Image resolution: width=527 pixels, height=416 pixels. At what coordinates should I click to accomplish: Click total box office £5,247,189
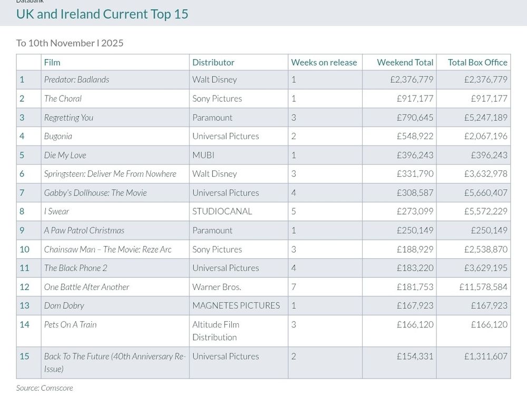[x=486, y=118]
